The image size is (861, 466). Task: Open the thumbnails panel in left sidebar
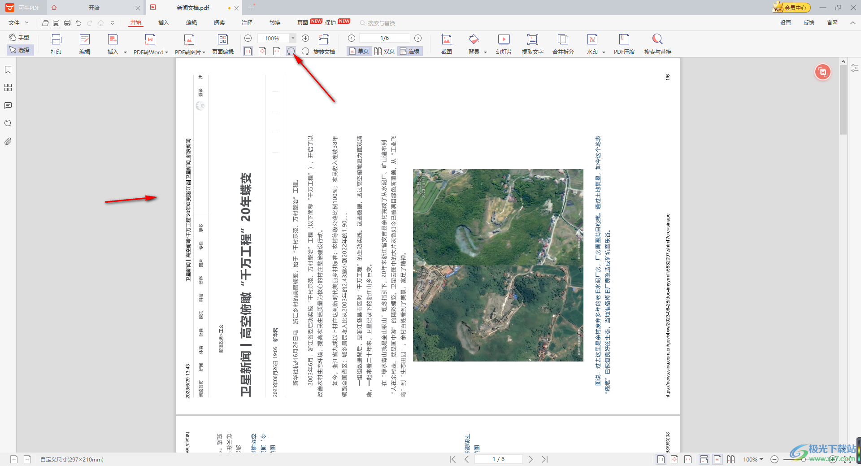click(x=8, y=87)
